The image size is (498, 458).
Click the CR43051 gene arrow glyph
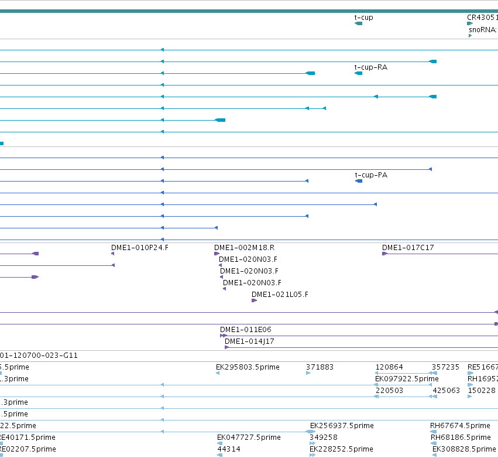coord(470,23)
